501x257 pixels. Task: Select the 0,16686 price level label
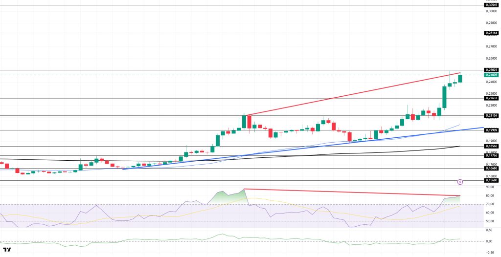[x=491, y=168]
